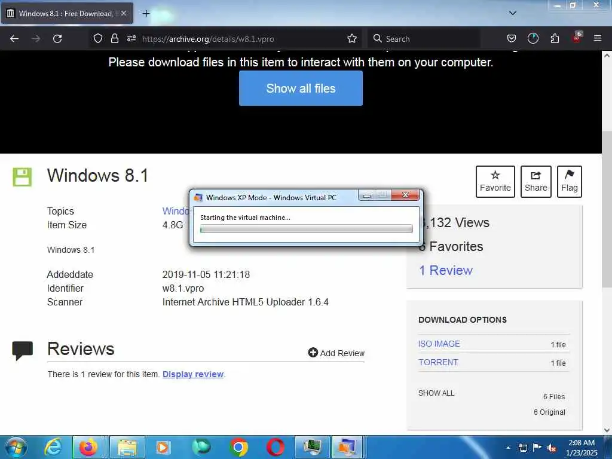Bookmark this page with the star icon

[x=351, y=38]
